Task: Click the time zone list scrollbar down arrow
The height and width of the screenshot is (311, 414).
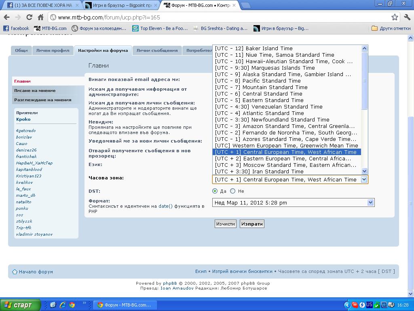Action: (364, 171)
